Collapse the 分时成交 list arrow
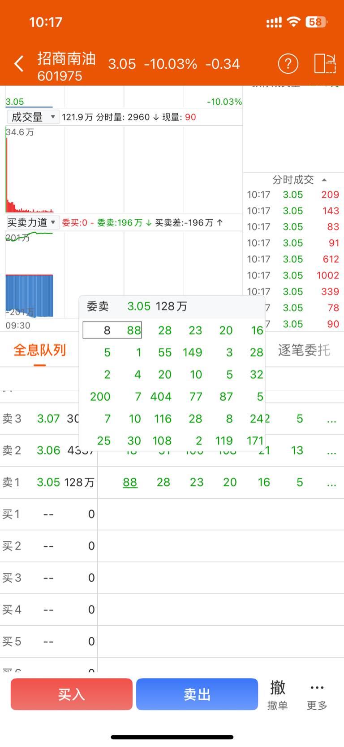 tap(324, 180)
